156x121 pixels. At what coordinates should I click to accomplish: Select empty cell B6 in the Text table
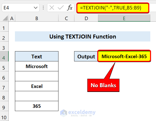37,76
